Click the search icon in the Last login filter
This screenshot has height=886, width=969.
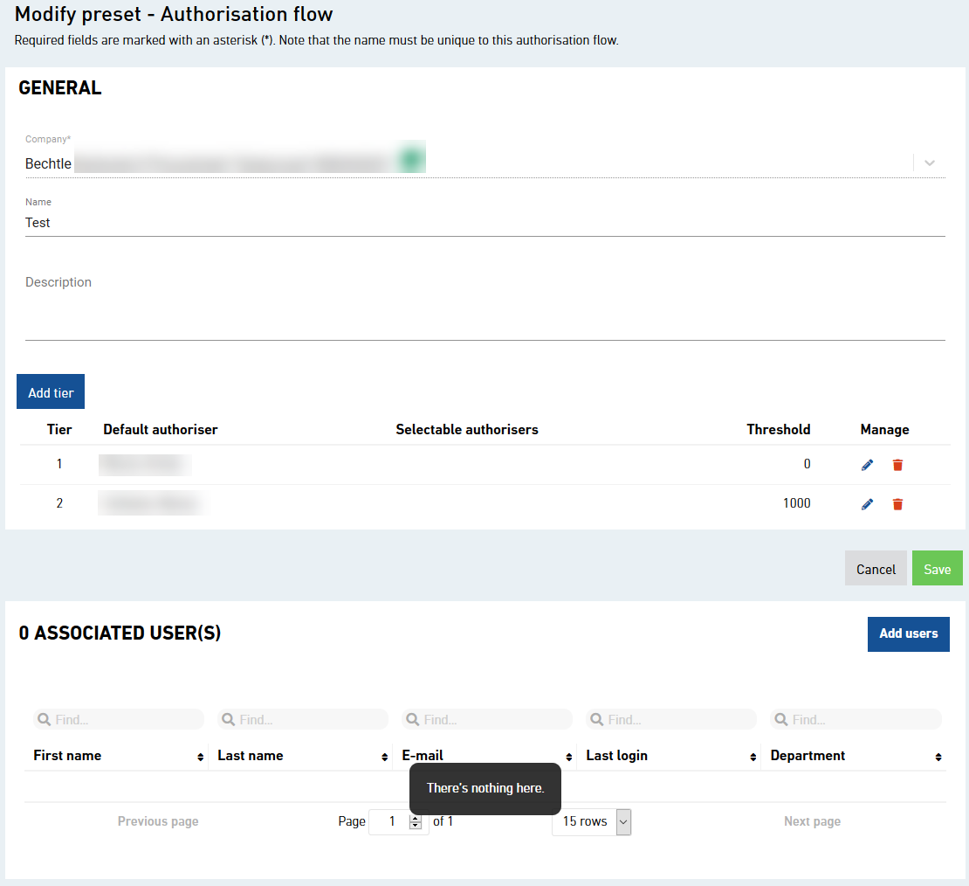(x=596, y=718)
